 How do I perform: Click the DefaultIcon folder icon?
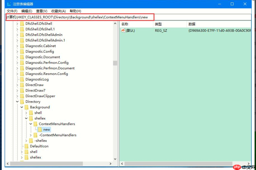click(26, 146)
